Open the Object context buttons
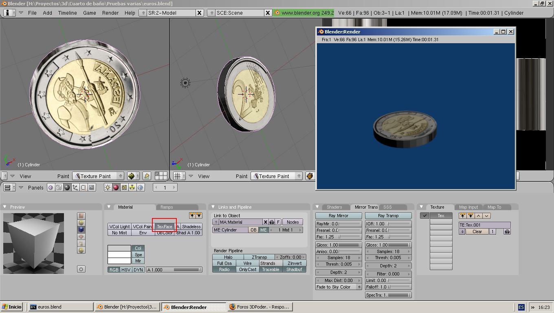Image resolution: width=554 pixels, height=313 pixels. pos(75,187)
